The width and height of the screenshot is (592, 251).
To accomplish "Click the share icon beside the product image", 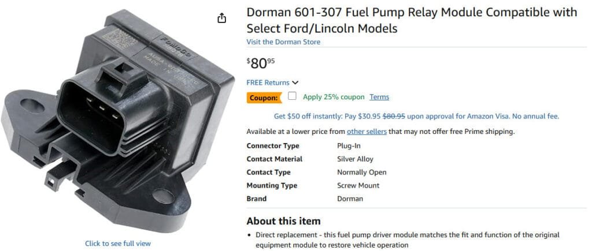I will 222,18.
